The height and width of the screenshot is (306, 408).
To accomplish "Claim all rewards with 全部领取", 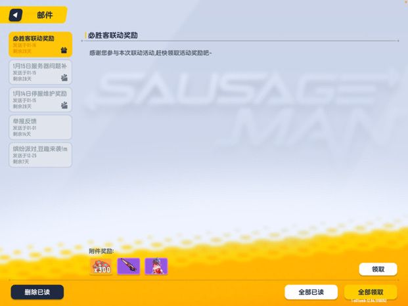I will (371, 292).
